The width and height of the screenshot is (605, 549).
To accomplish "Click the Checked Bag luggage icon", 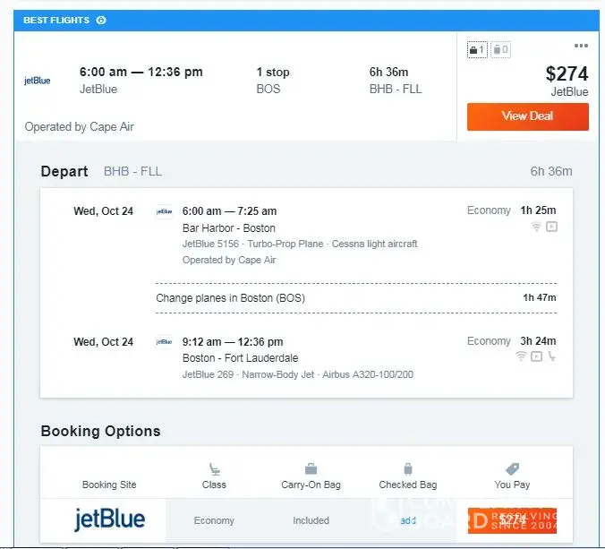I will pos(407,468).
